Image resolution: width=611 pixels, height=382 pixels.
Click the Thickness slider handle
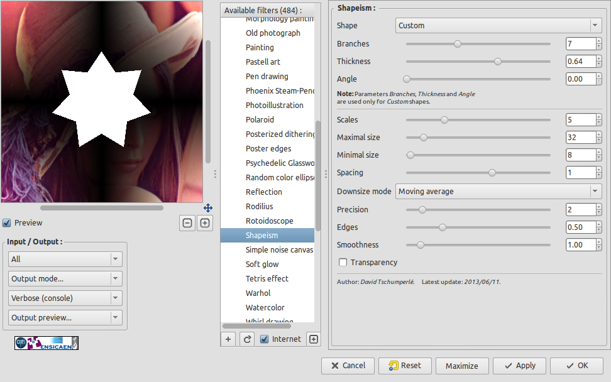[x=498, y=62]
